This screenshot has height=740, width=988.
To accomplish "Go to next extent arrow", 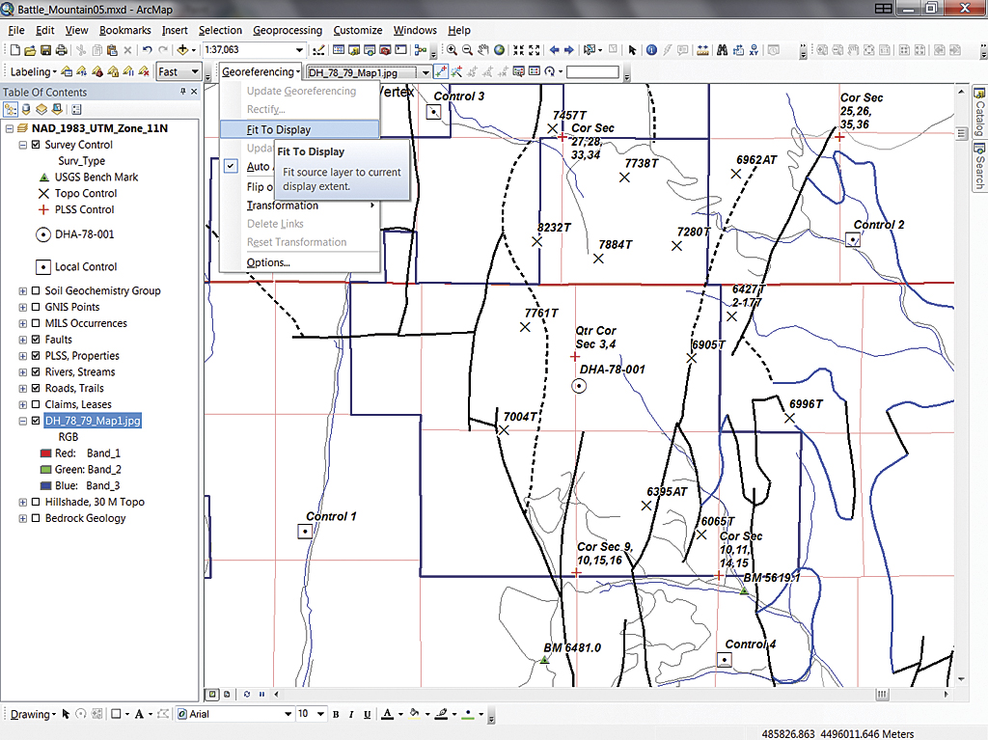I will click(569, 50).
